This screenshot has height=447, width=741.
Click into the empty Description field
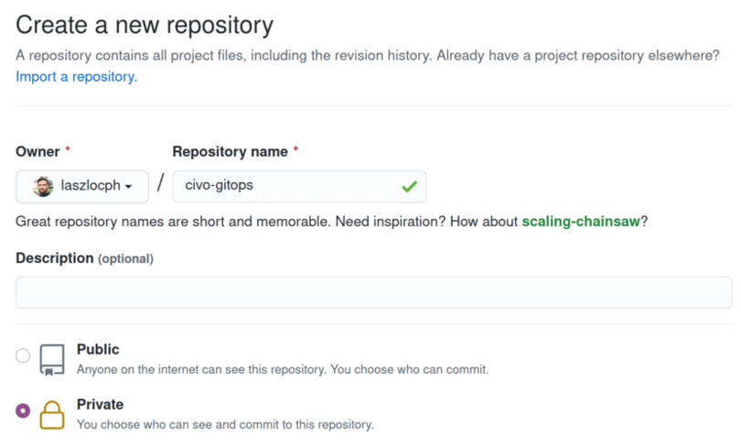point(374,293)
